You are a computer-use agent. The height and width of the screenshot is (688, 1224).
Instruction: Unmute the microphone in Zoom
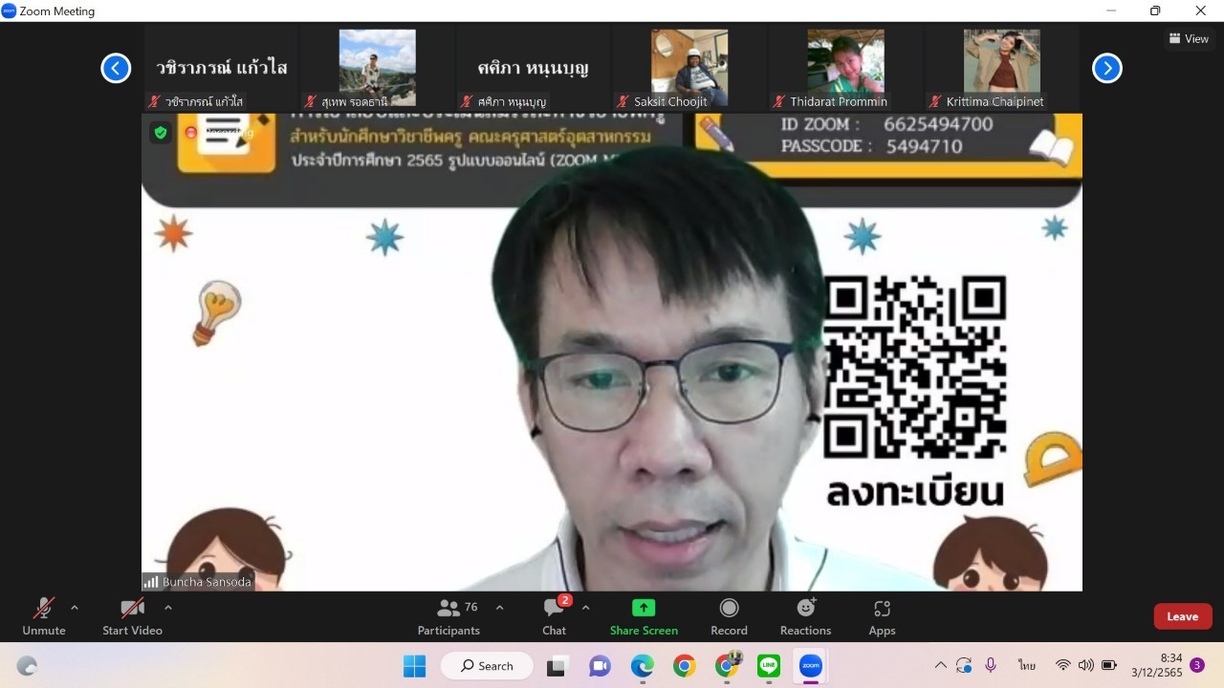44,617
